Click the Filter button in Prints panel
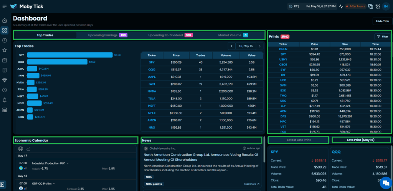393x191 pixels. pos(382,37)
